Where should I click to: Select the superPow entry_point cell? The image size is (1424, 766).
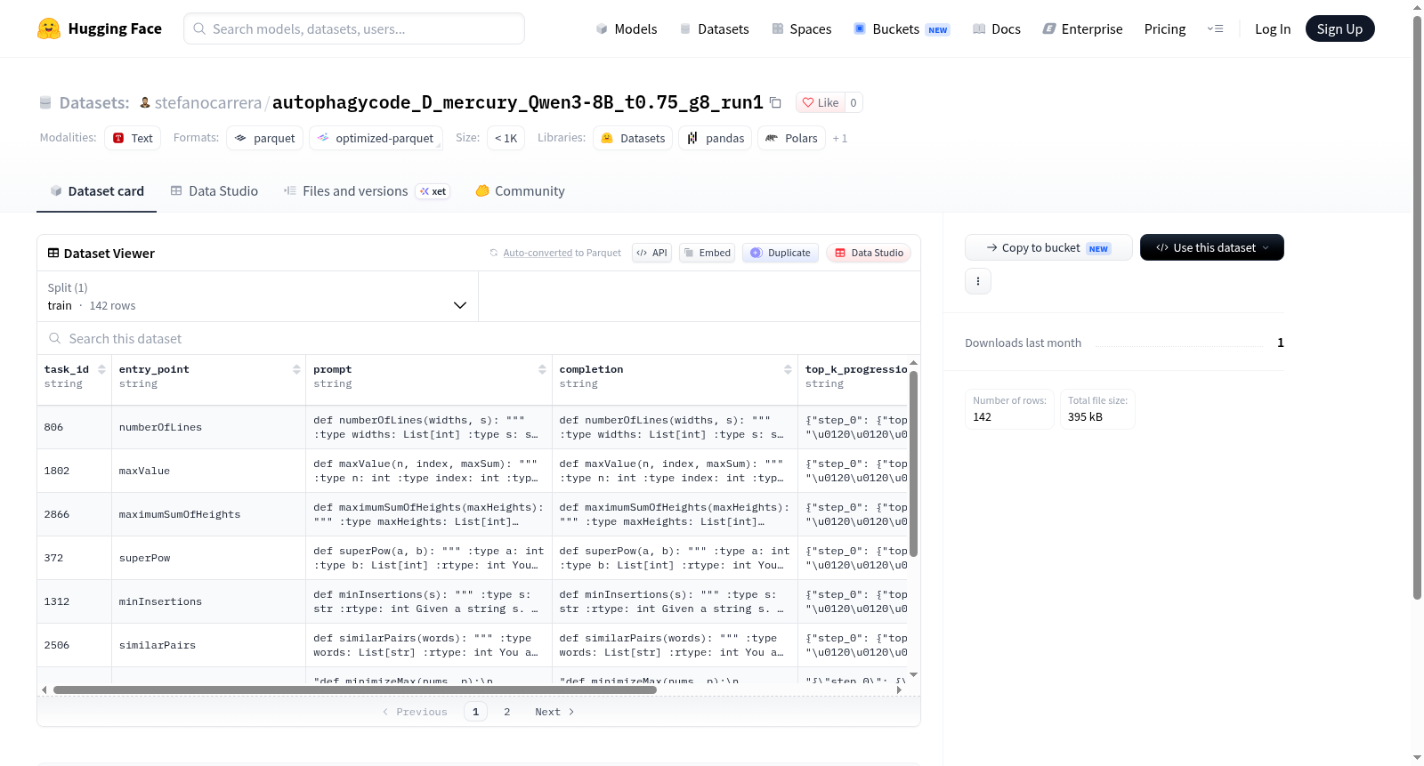tap(209, 558)
